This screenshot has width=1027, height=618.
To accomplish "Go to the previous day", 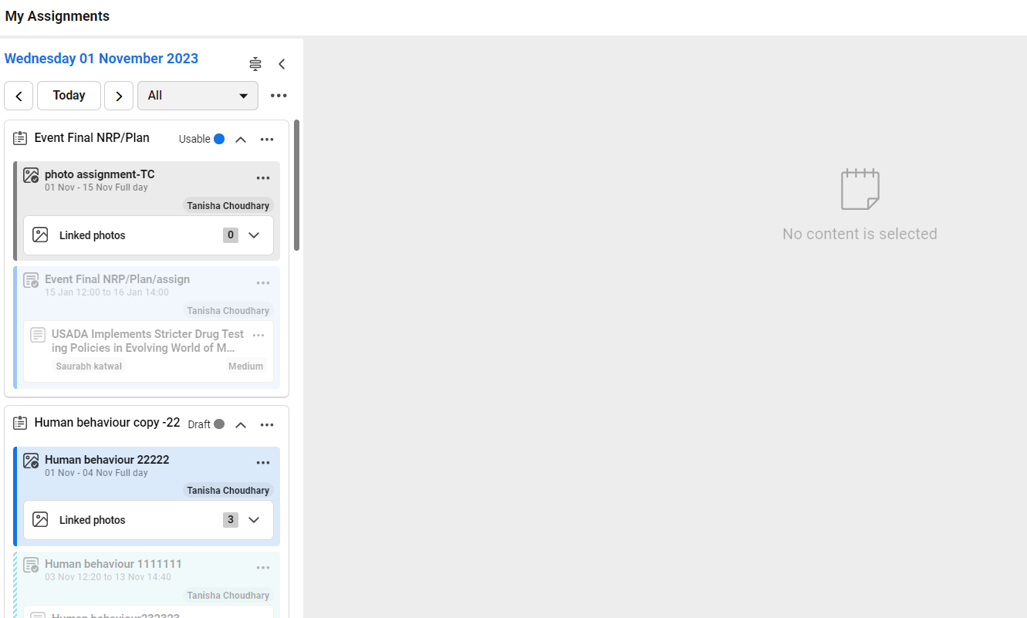I will point(19,96).
